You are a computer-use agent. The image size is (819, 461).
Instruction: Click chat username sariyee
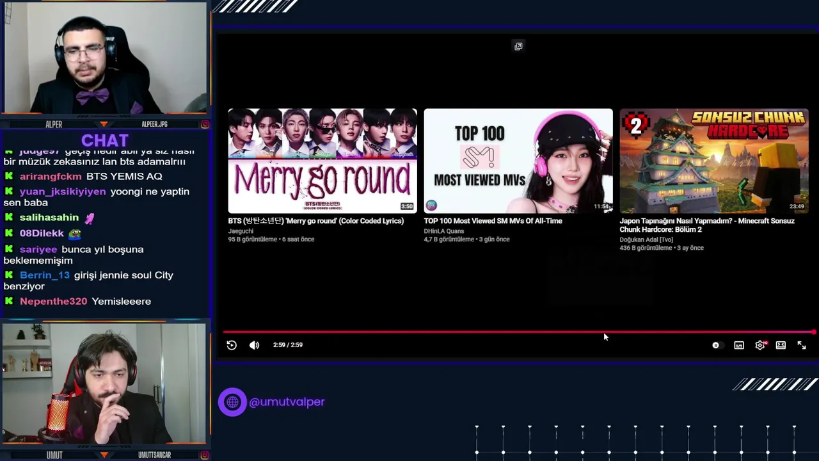[x=38, y=249]
